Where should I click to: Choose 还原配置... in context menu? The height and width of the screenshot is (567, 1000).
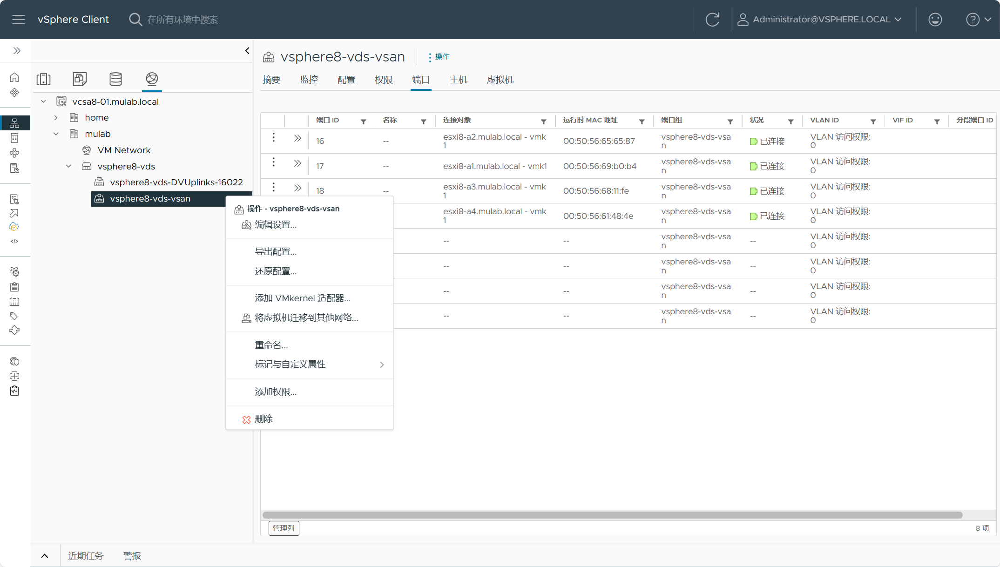[310, 271]
